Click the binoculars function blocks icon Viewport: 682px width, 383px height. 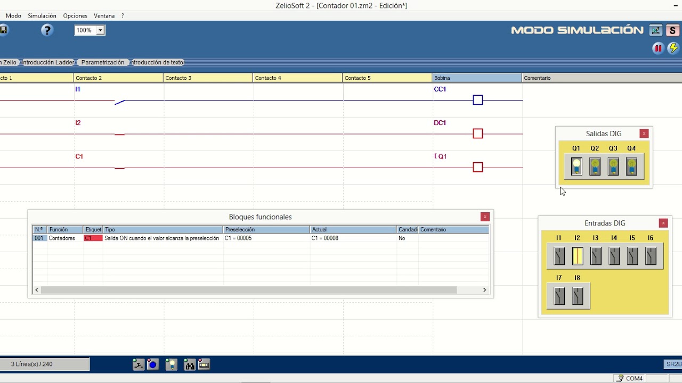[x=190, y=364]
